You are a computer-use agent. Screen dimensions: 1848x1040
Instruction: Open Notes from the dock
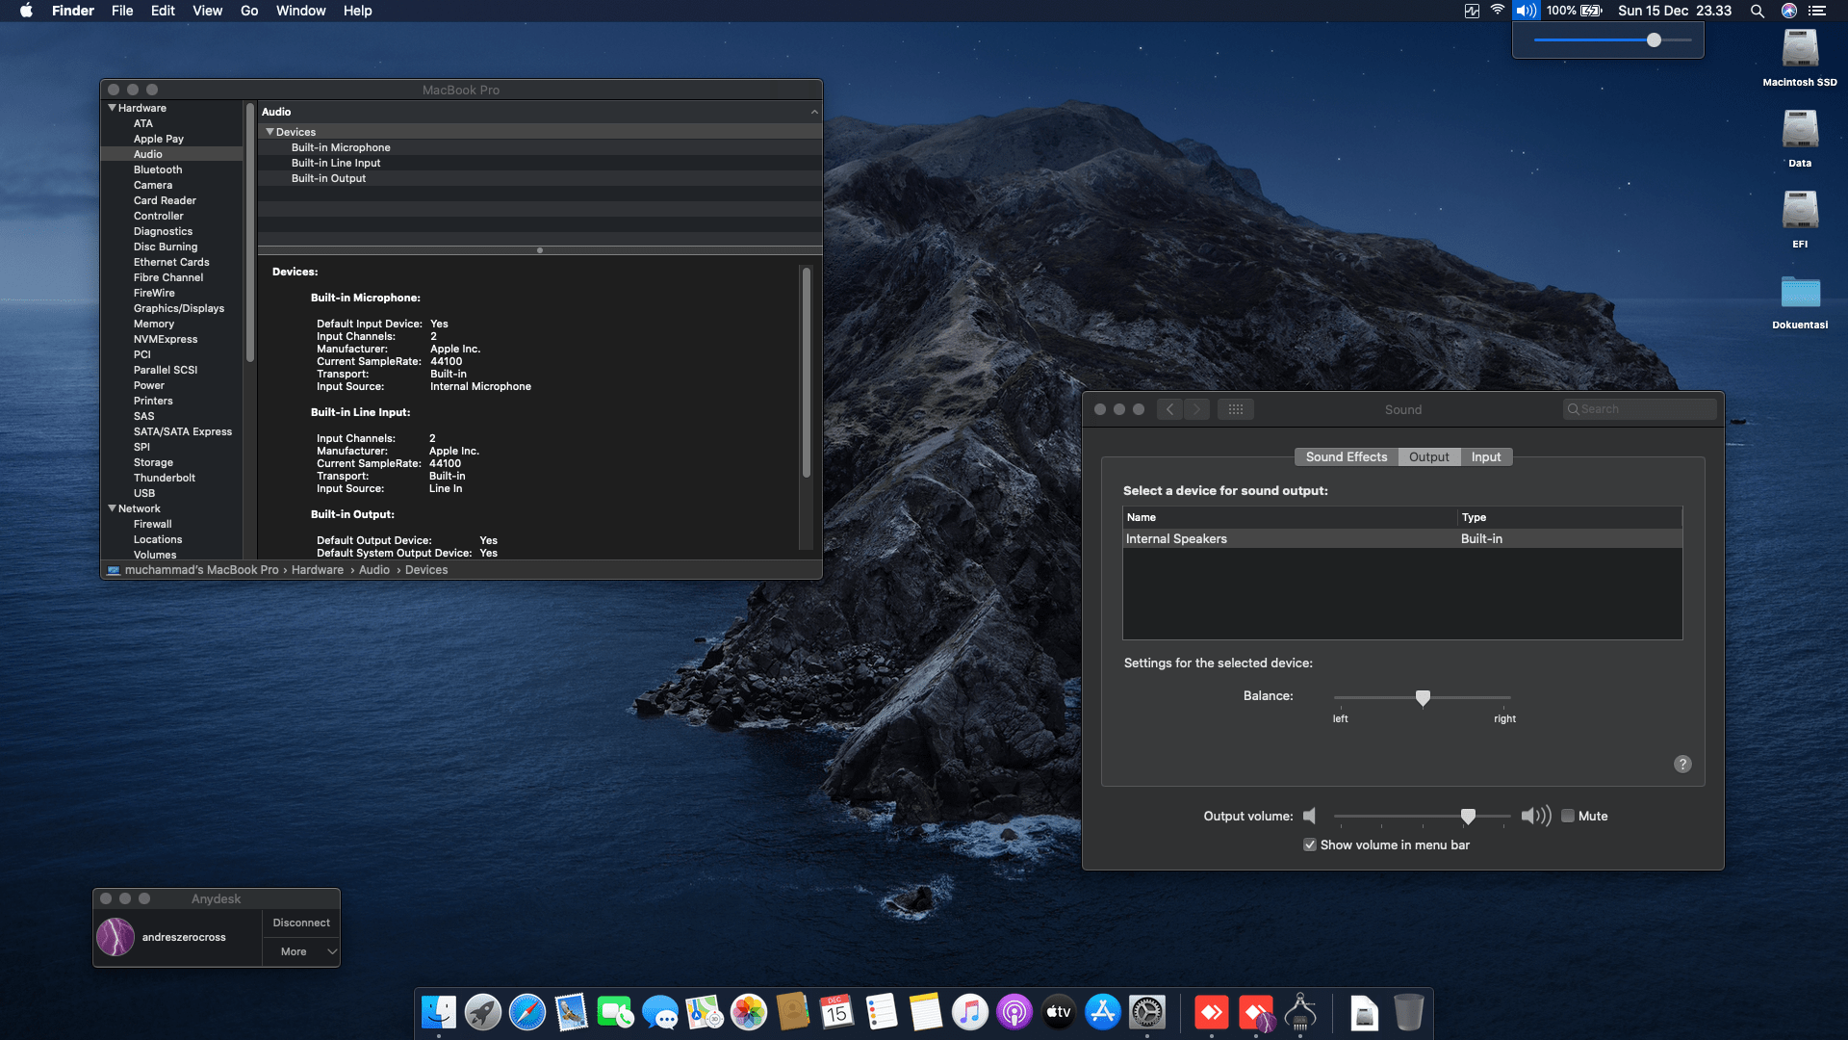pyautogui.click(x=926, y=1012)
